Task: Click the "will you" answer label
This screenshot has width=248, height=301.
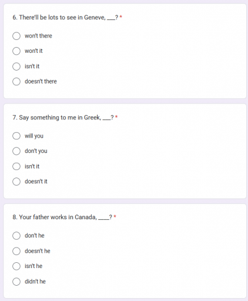Action: click(x=34, y=136)
